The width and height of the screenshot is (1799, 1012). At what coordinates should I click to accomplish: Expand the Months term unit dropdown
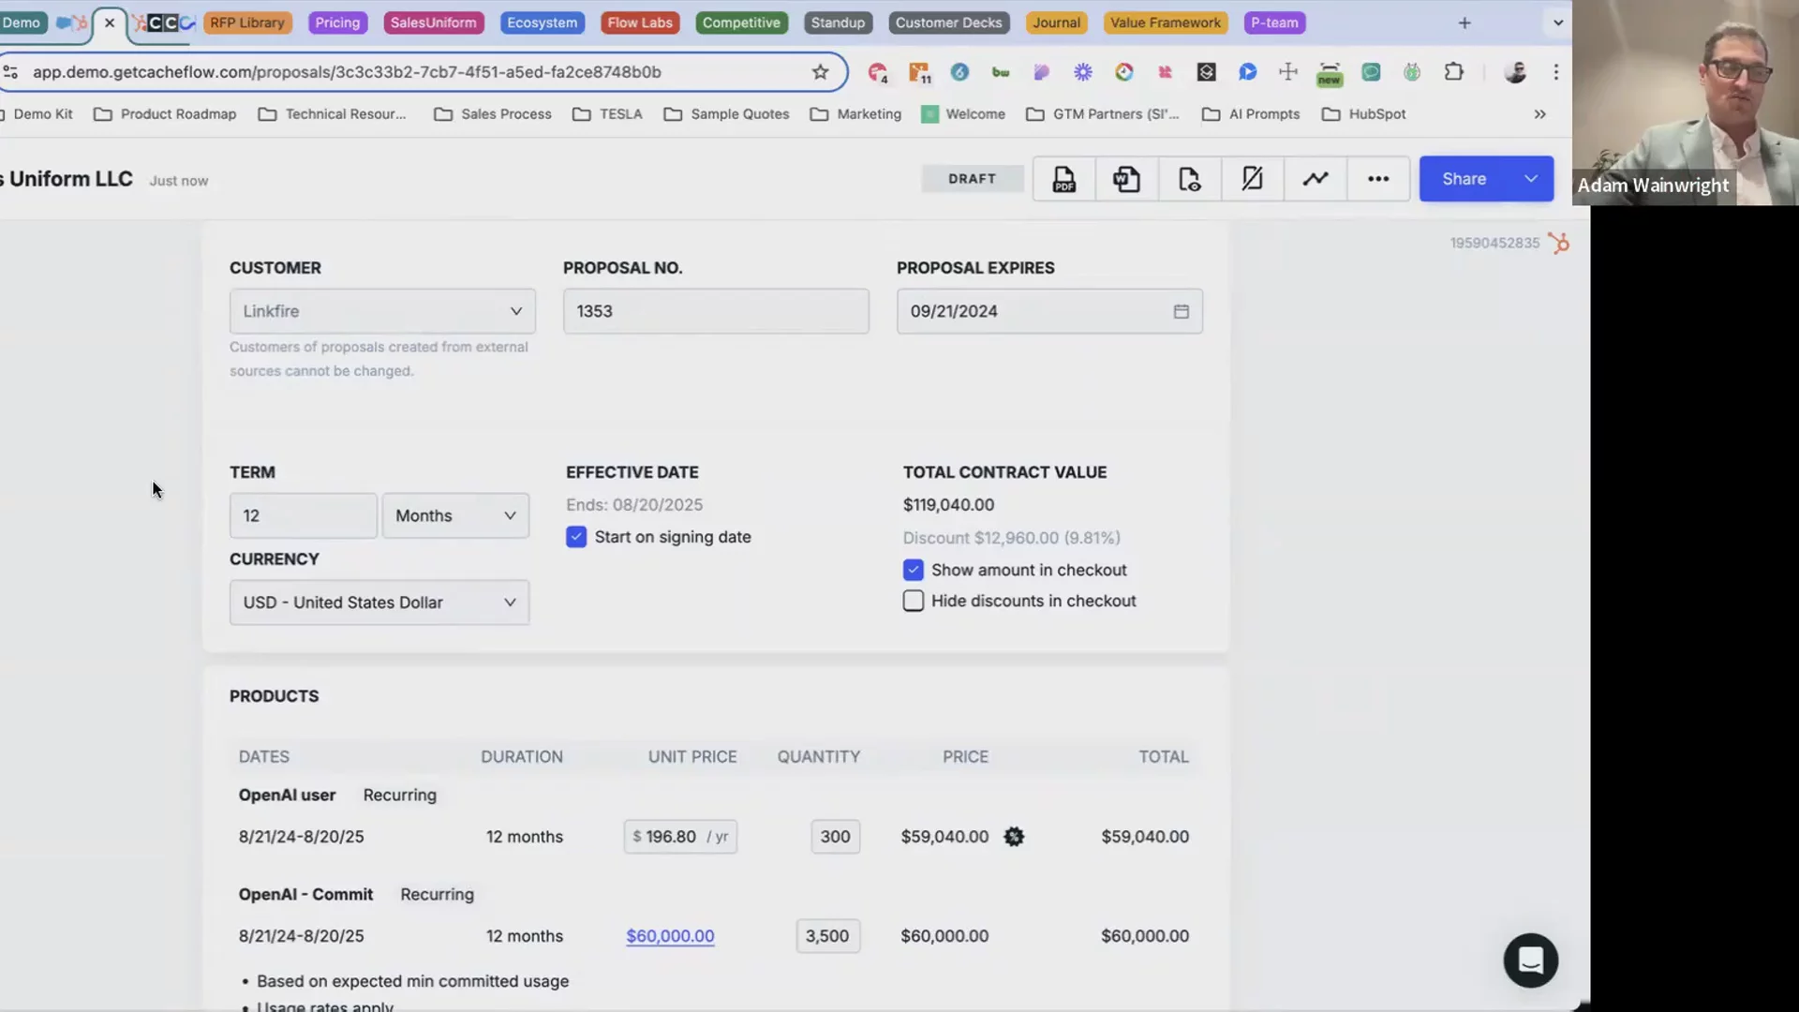point(455,515)
